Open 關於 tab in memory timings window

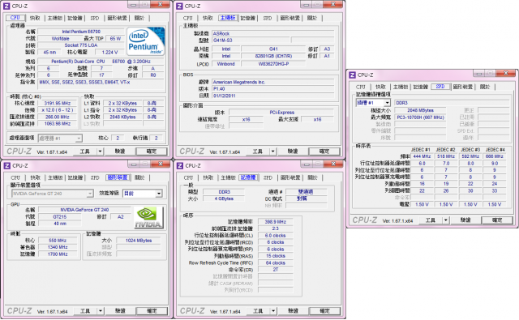pos(312,177)
